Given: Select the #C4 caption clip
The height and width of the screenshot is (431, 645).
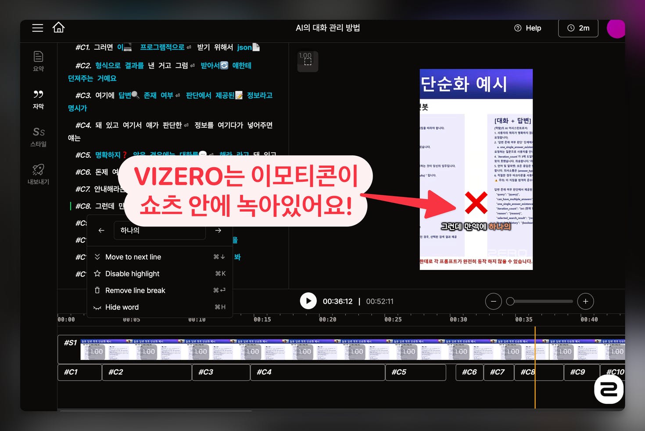Looking at the screenshot, I should point(318,372).
